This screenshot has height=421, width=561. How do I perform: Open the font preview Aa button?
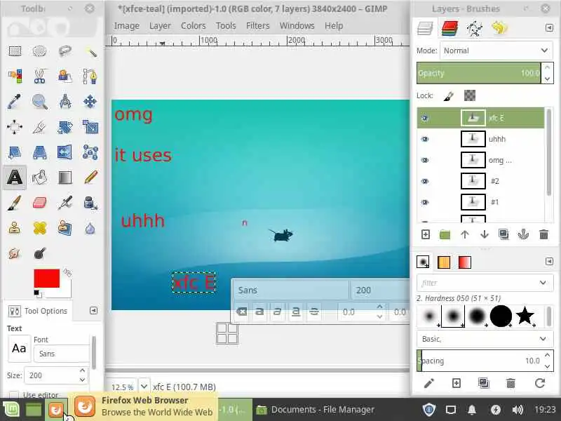(19, 348)
